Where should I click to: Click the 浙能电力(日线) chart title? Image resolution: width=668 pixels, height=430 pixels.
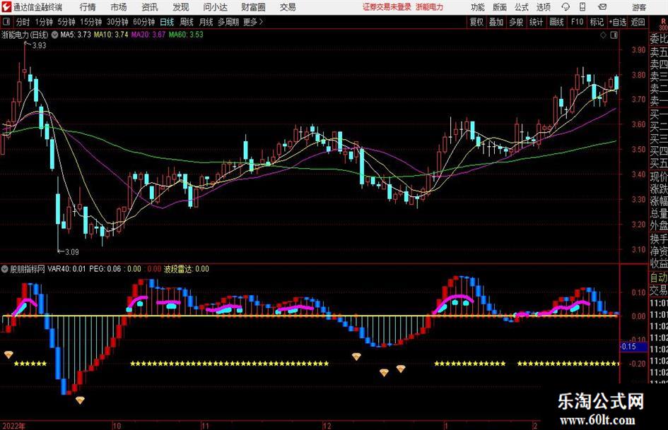pos(25,35)
